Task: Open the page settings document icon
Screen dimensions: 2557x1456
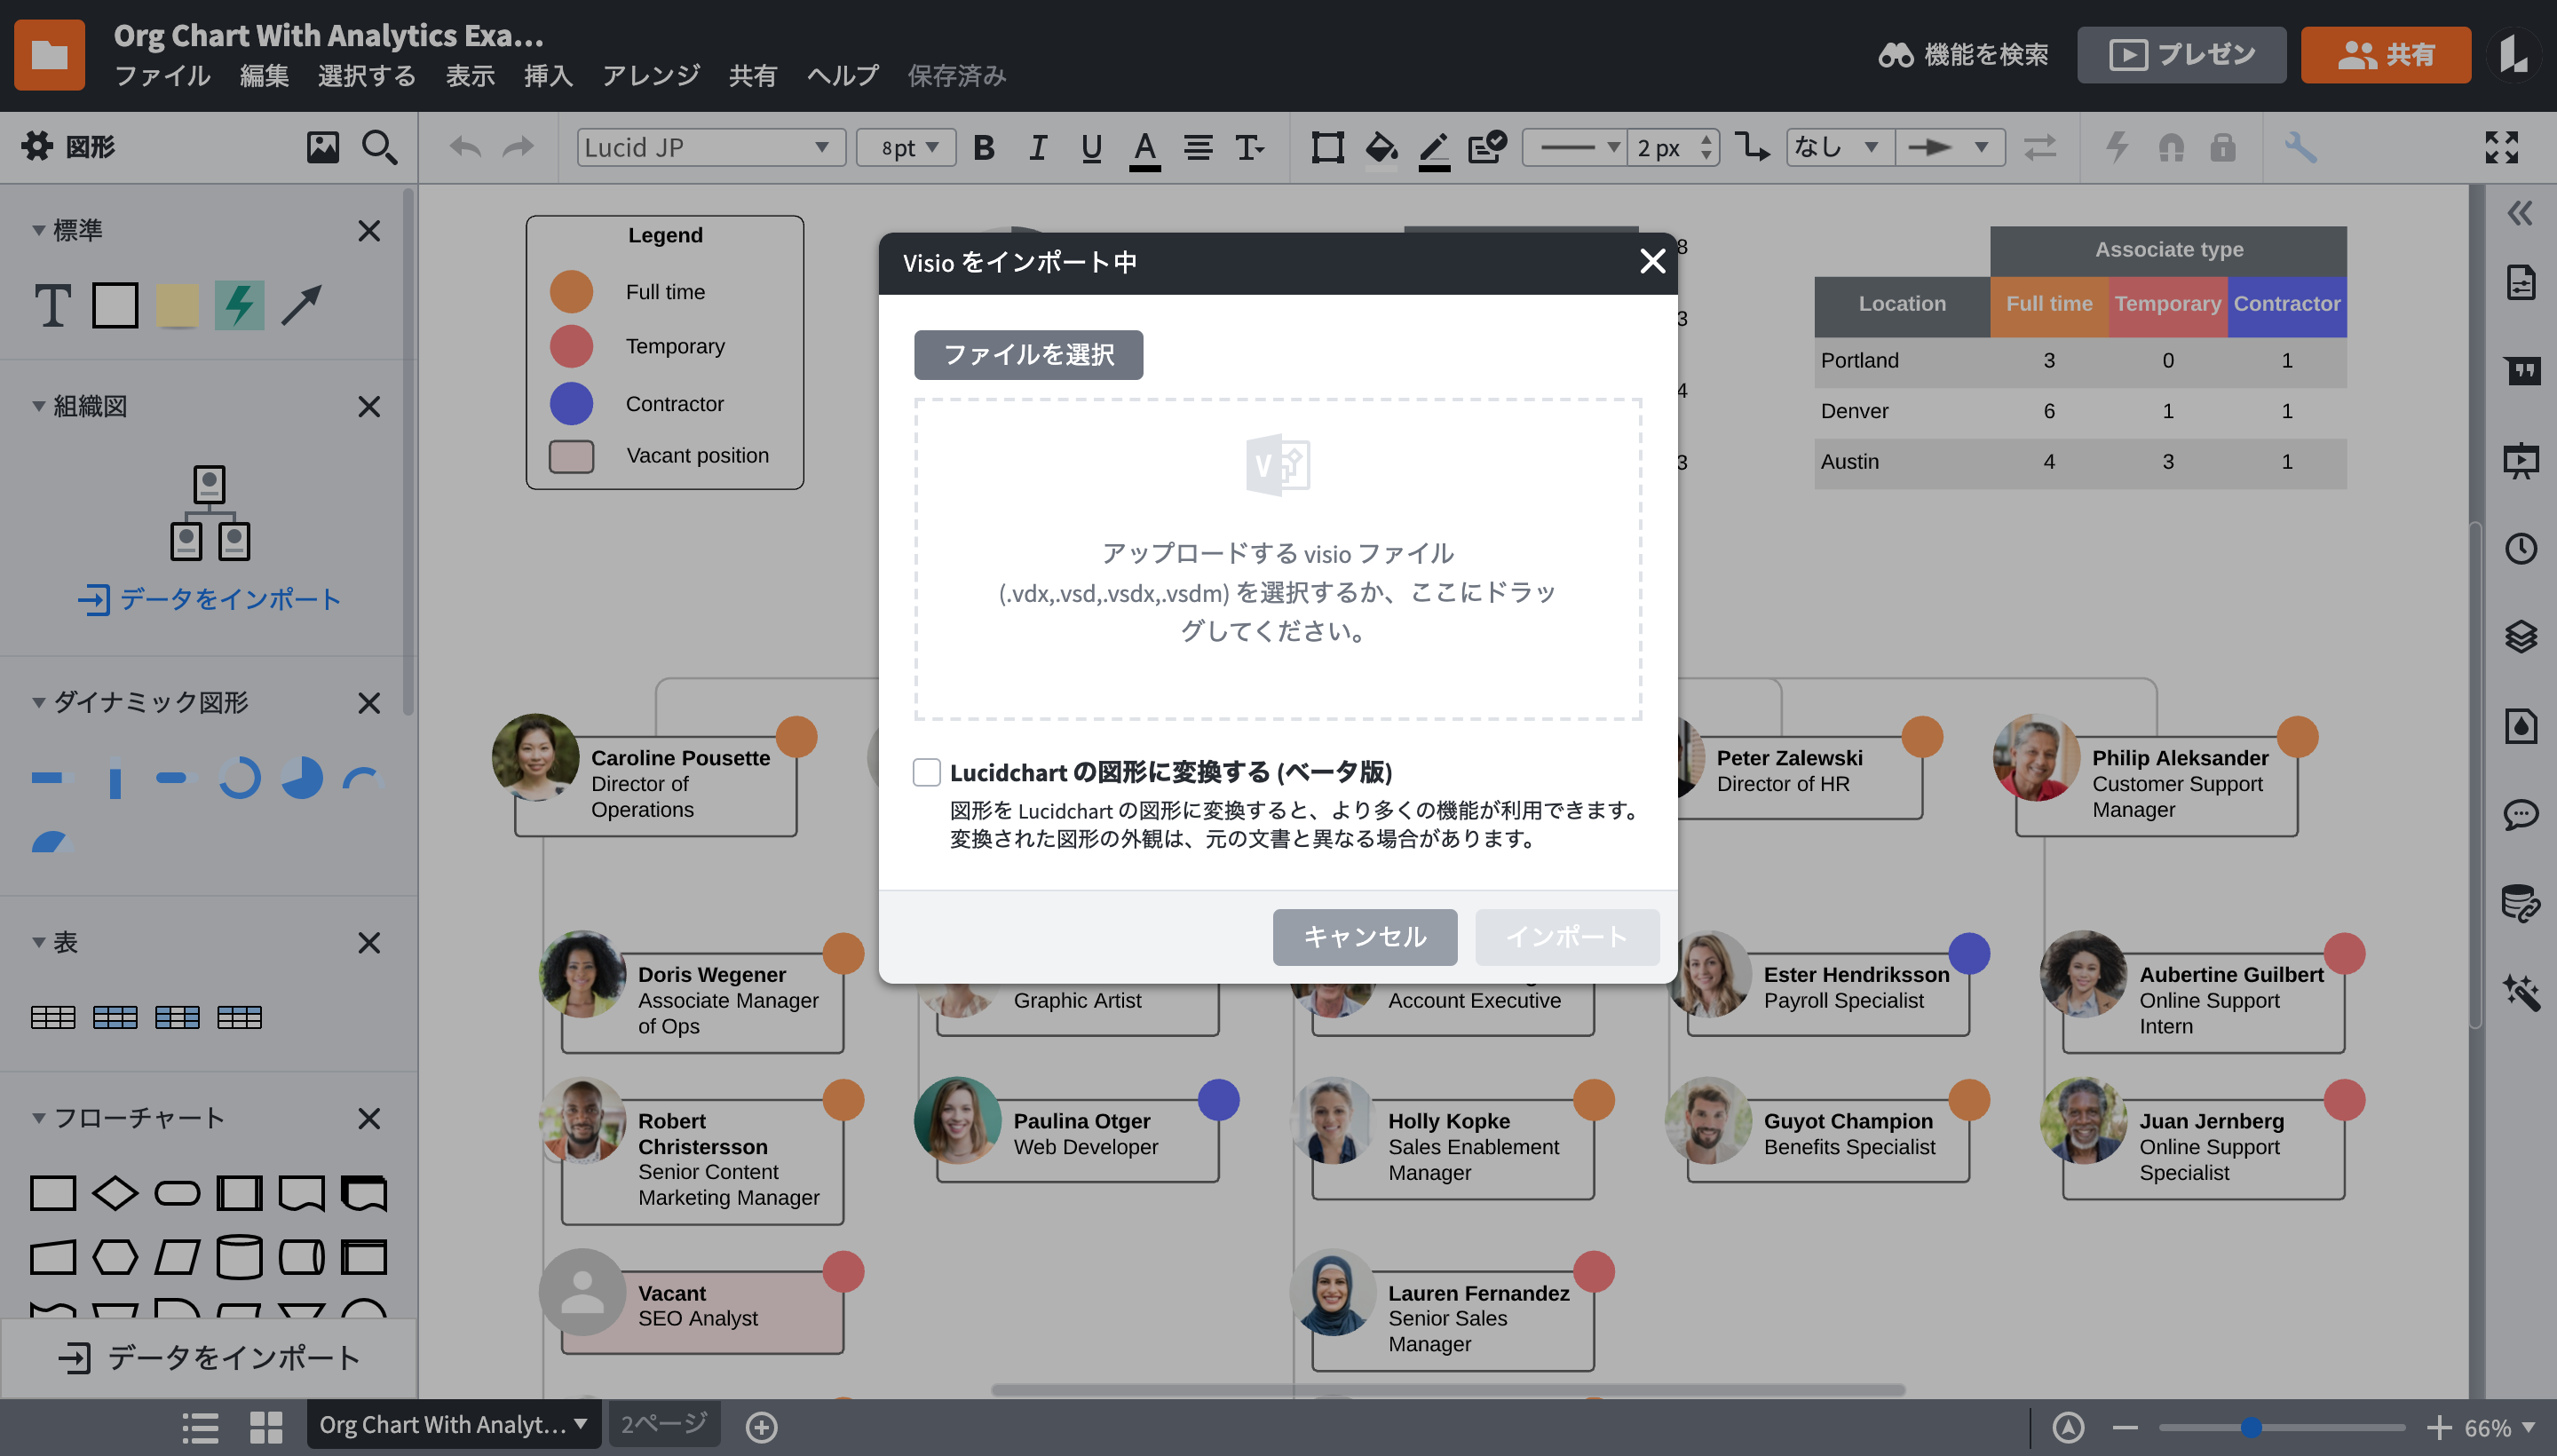Action: pyautogui.click(x=2521, y=283)
